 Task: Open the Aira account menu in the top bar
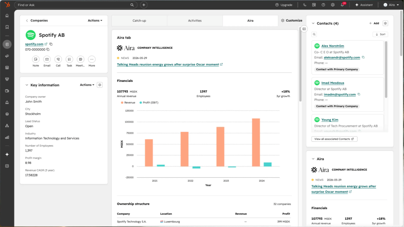(x=391, y=5)
